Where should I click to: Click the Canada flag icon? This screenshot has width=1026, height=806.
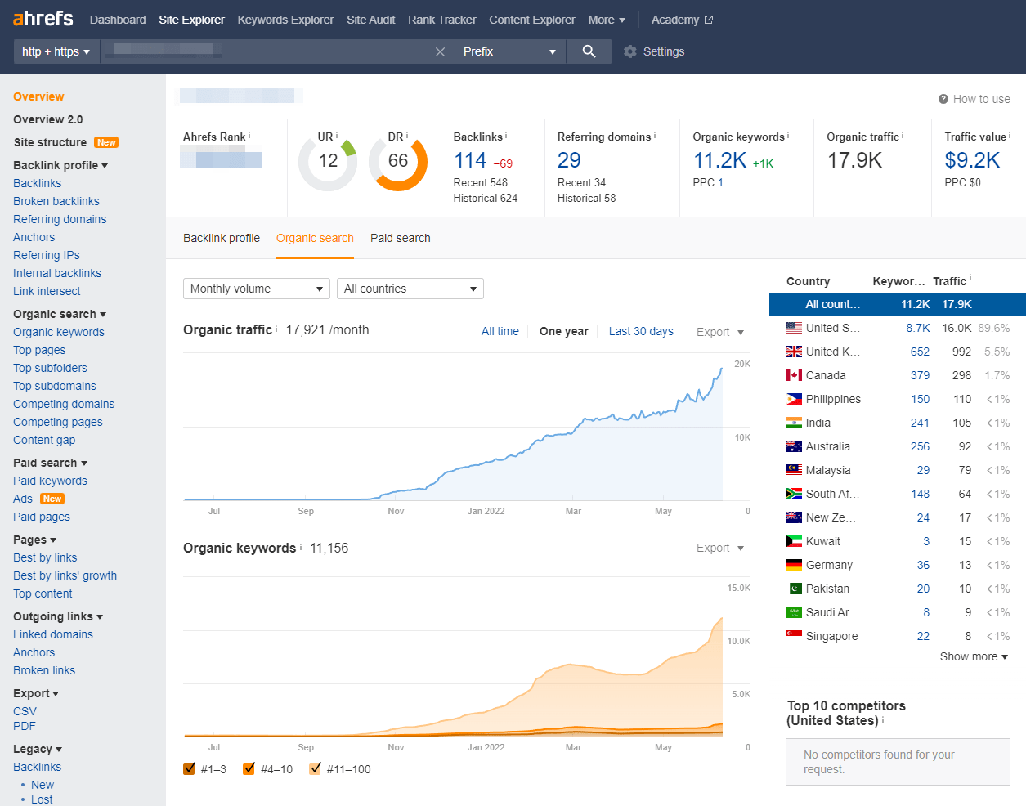794,375
